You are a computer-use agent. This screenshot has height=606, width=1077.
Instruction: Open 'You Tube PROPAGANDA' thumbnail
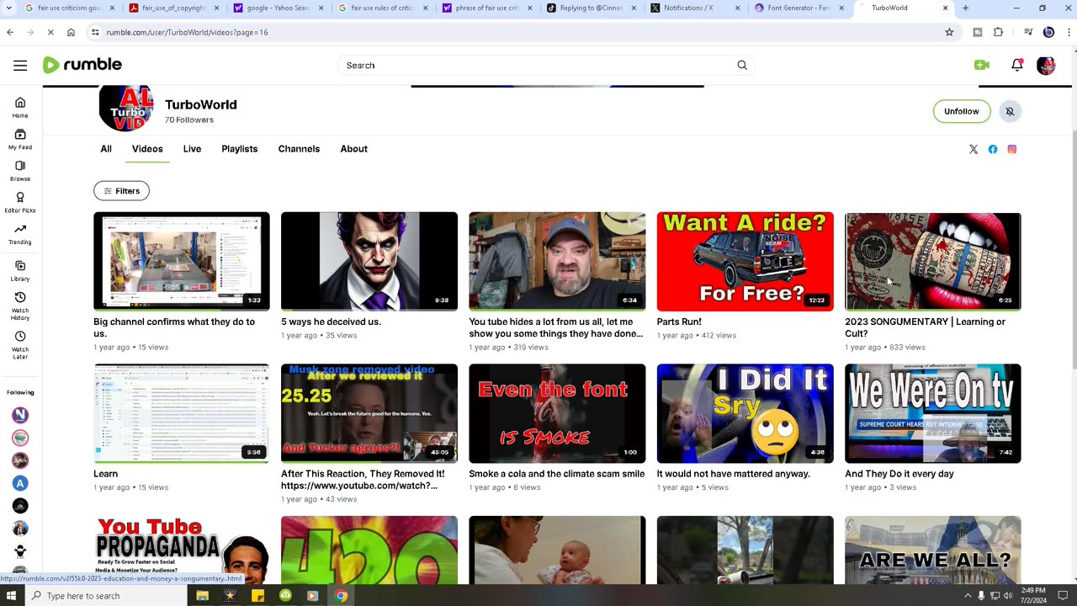(x=182, y=550)
